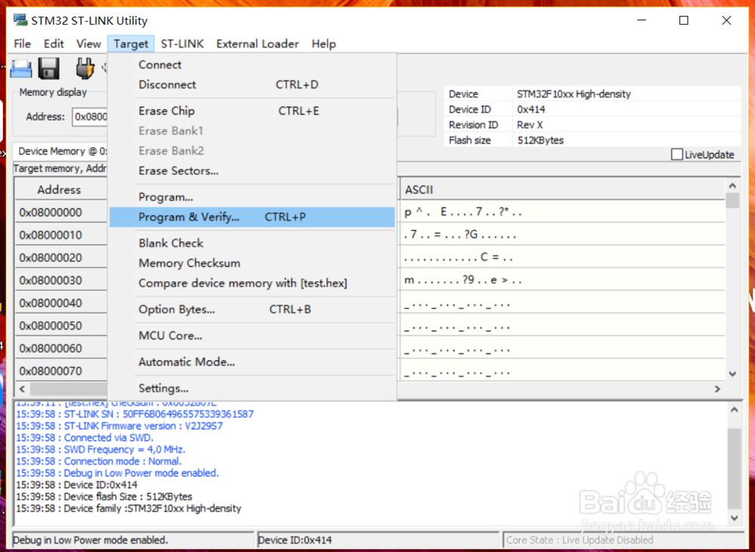This screenshot has height=552, width=755.
Task: Select Memory Checksum menu entry
Action: tap(252, 263)
